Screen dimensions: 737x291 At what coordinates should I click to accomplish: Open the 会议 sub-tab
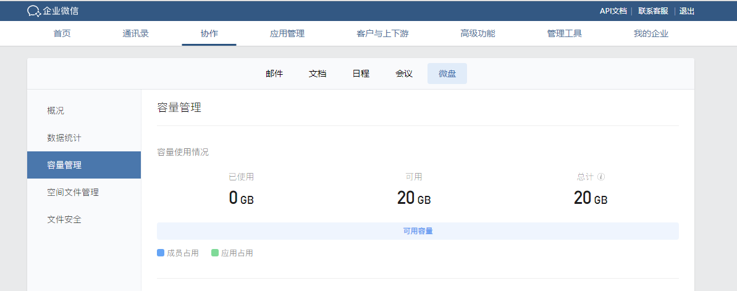404,74
